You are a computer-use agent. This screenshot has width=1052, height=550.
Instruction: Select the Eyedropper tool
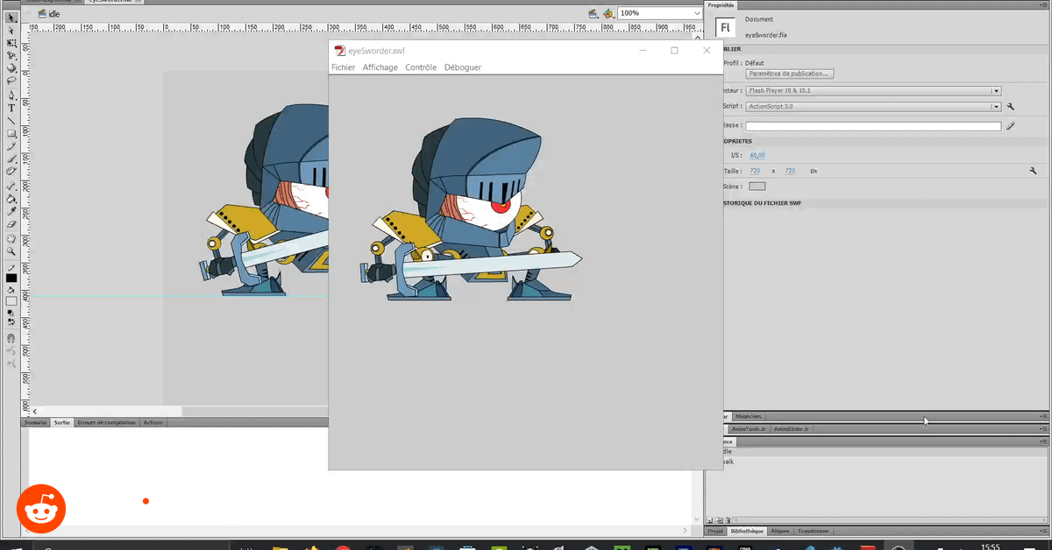click(11, 211)
